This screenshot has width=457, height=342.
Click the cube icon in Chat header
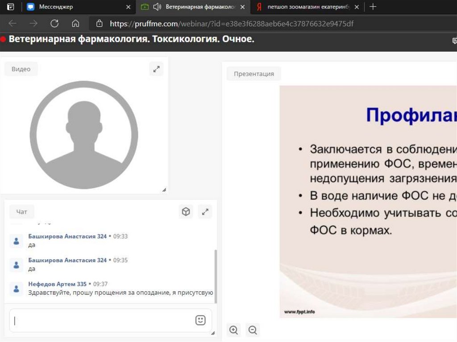click(186, 212)
